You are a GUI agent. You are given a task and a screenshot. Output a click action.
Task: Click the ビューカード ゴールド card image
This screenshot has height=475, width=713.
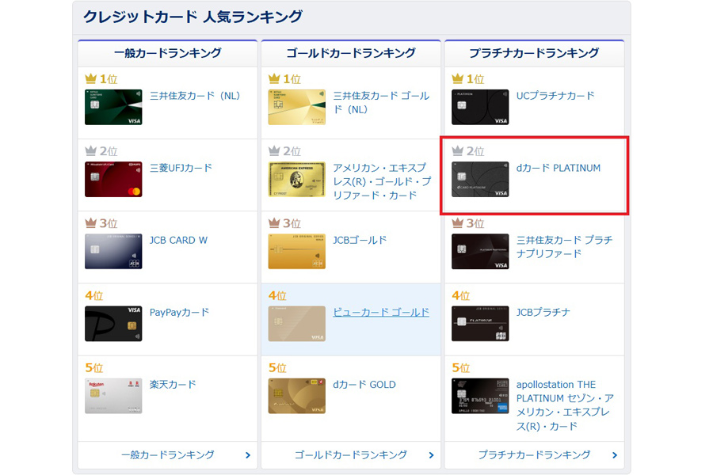click(297, 324)
